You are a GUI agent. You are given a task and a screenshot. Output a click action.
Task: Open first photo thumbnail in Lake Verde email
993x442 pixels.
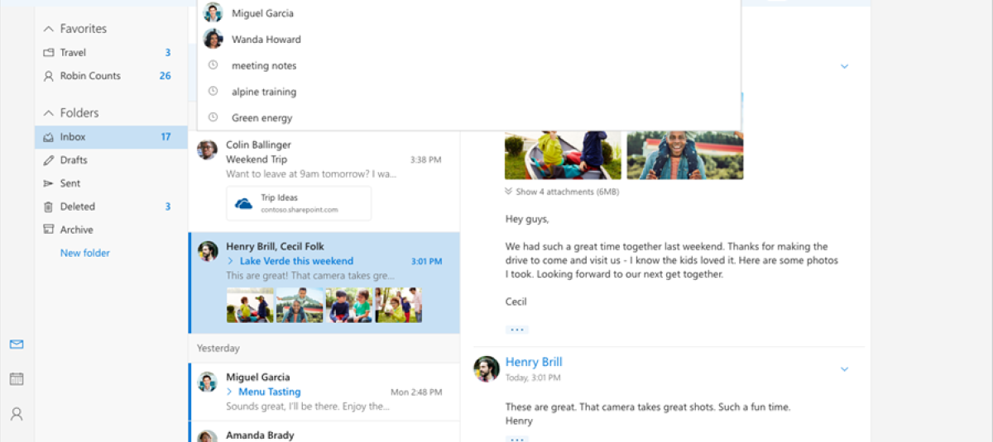click(250, 305)
